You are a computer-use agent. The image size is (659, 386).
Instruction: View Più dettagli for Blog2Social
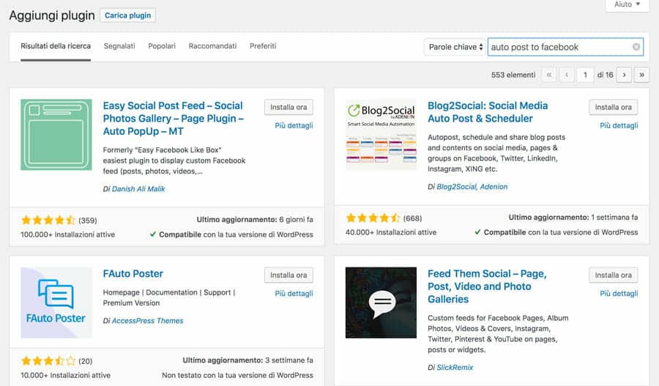click(619, 125)
